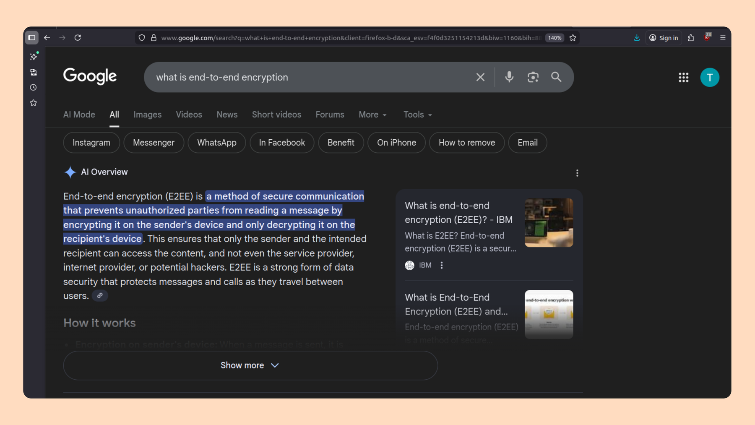
Task: Search by image with camera lens
Action: coord(533,77)
